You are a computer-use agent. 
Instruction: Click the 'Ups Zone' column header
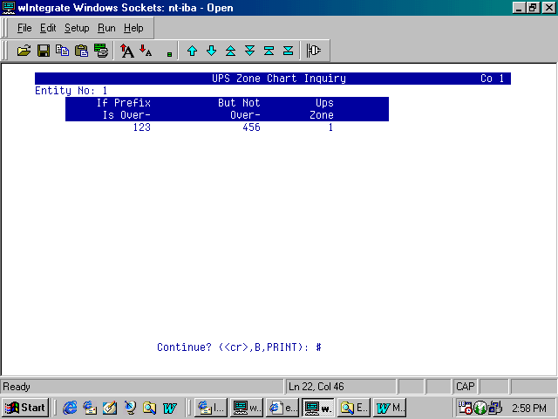click(322, 109)
